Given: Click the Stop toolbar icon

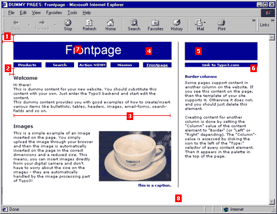Looking at the screenshot, I should pyautogui.click(x=67, y=25).
